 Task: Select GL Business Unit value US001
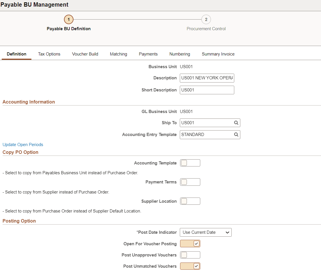click(x=186, y=112)
